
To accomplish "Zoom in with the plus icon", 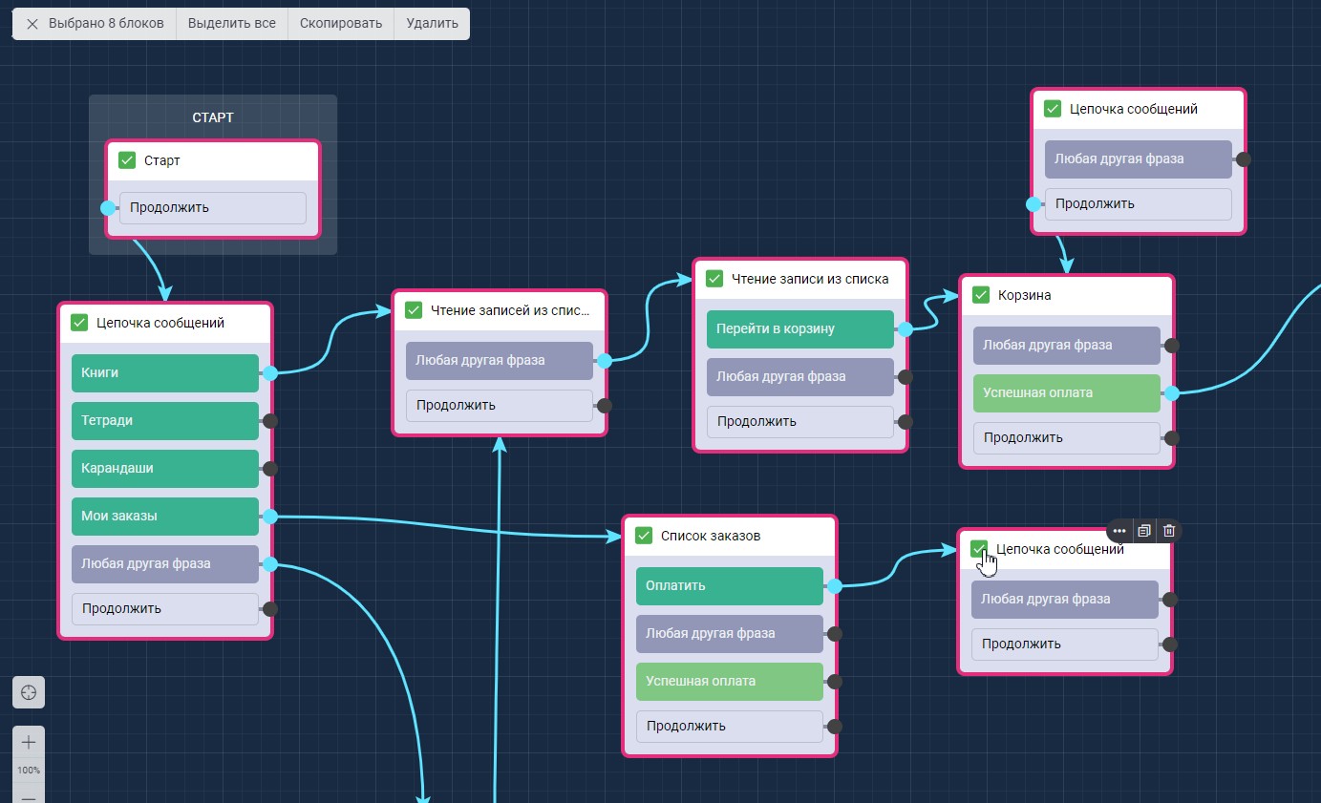I will click(x=29, y=742).
